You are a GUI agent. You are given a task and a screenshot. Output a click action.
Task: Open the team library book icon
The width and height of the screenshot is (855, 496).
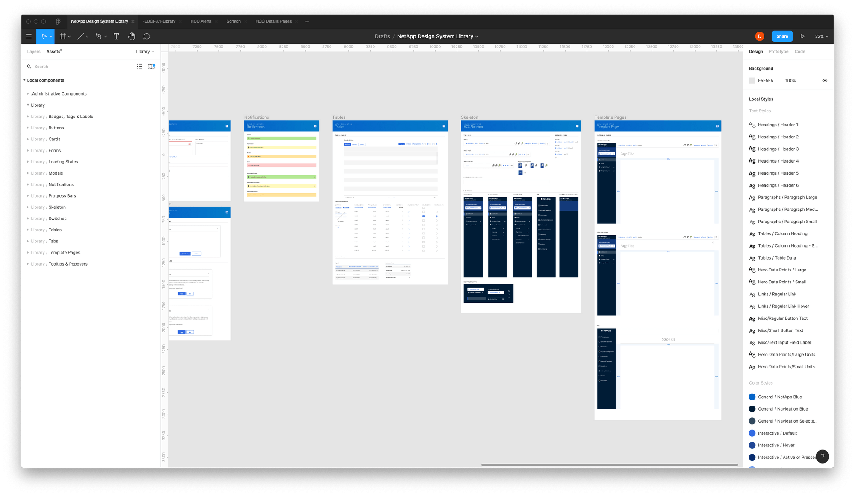[151, 67]
